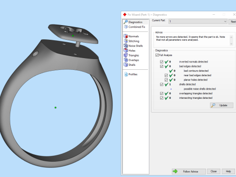This screenshot has width=236, height=177.
Task: Go to Normals page label
Action: [134, 36]
